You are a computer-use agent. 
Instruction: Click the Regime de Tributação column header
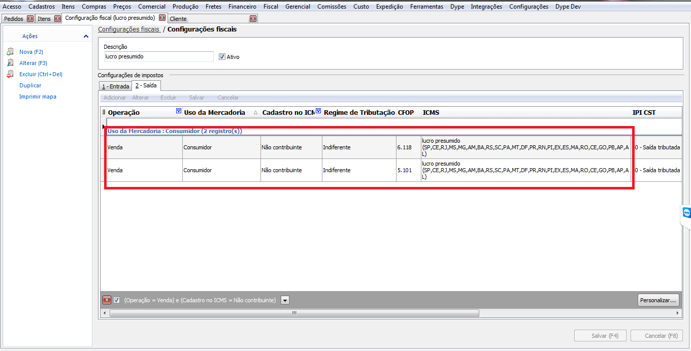[359, 112]
